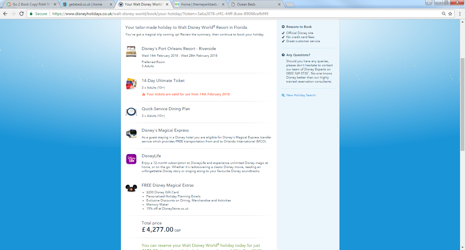Click the New Holiday Search link
The image size is (465, 250).
point(301,95)
